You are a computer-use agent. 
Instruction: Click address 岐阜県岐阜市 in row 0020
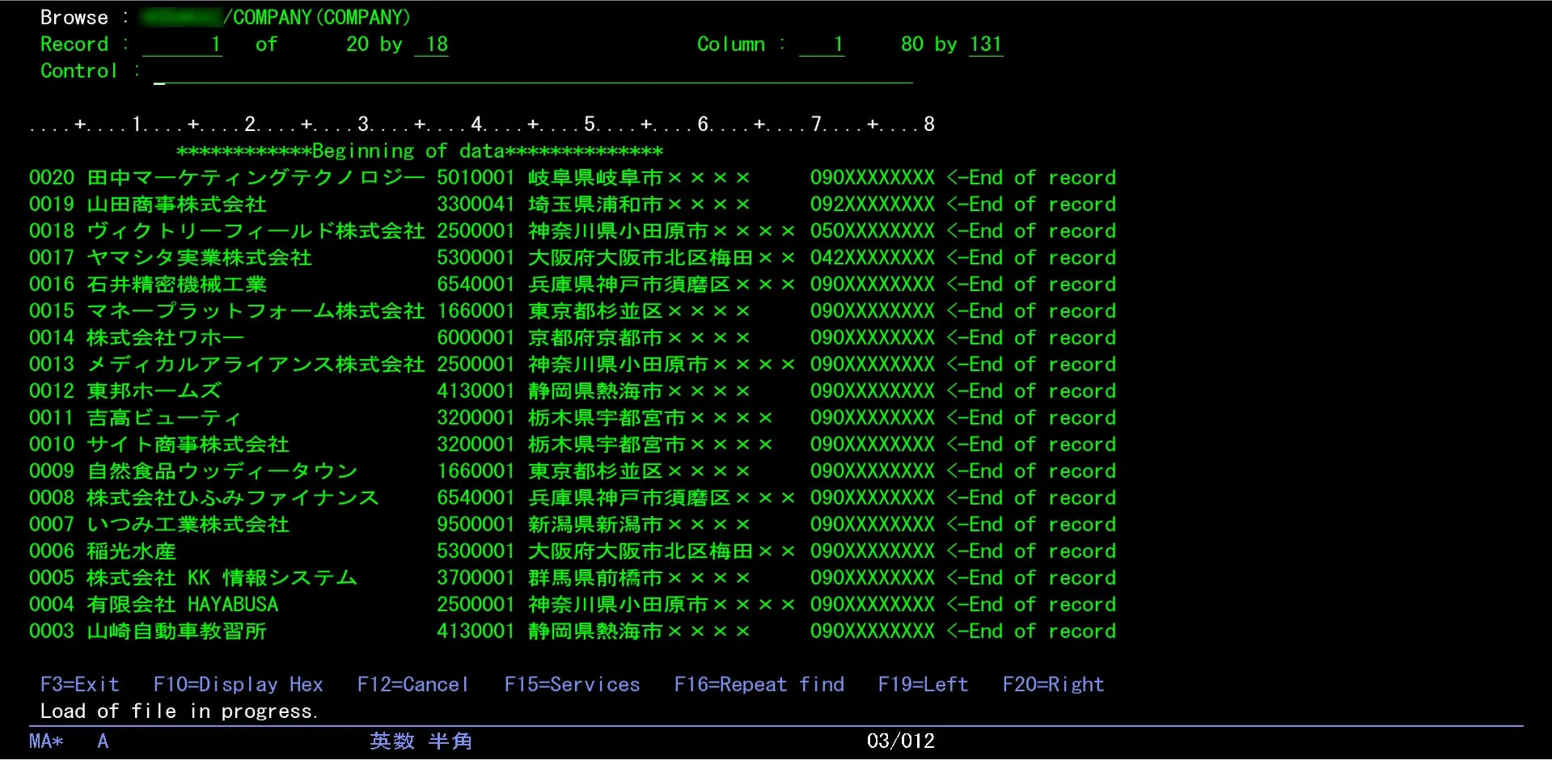[595, 177]
